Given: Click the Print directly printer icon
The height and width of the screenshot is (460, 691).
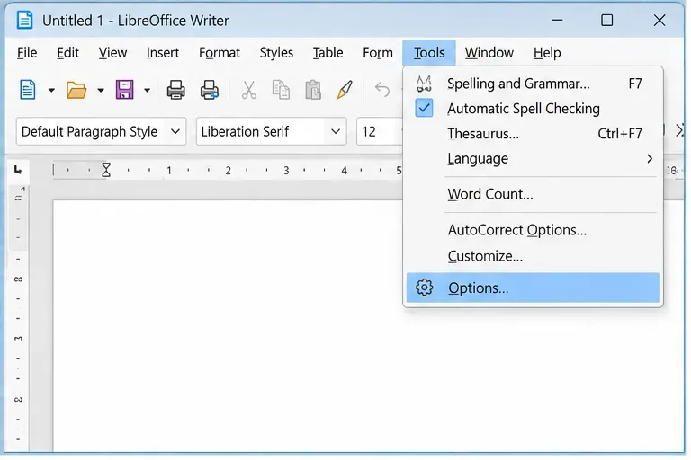Looking at the screenshot, I should (175, 90).
